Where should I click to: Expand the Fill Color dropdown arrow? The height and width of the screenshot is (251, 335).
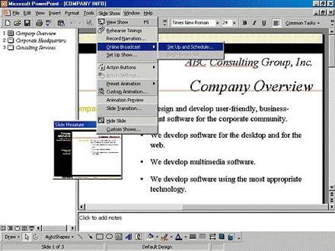(x=157, y=237)
